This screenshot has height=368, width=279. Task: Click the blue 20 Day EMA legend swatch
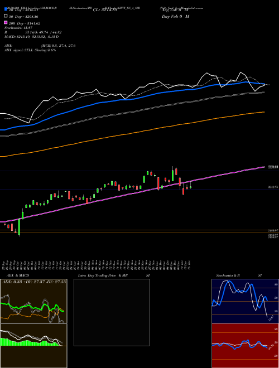6,9
